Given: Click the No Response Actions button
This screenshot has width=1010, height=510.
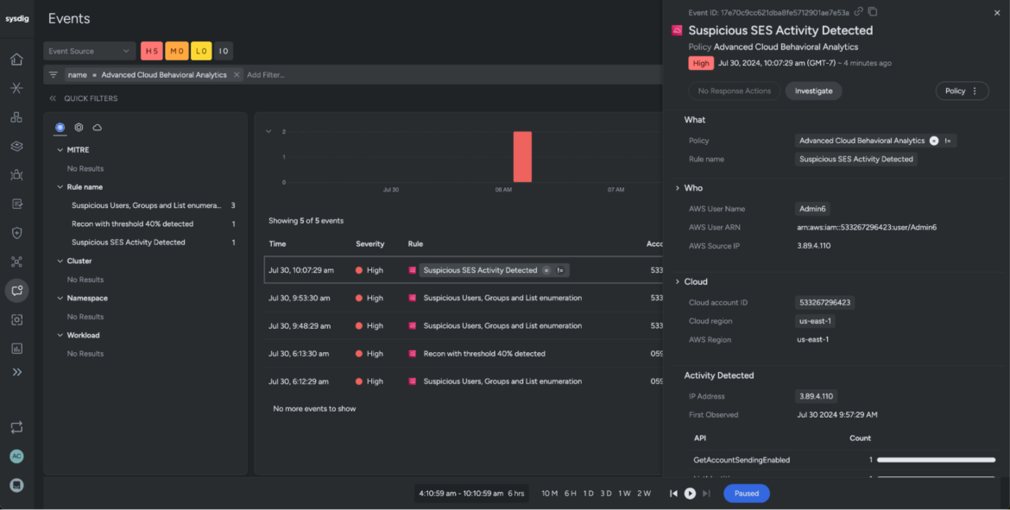Looking at the screenshot, I should point(735,91).
